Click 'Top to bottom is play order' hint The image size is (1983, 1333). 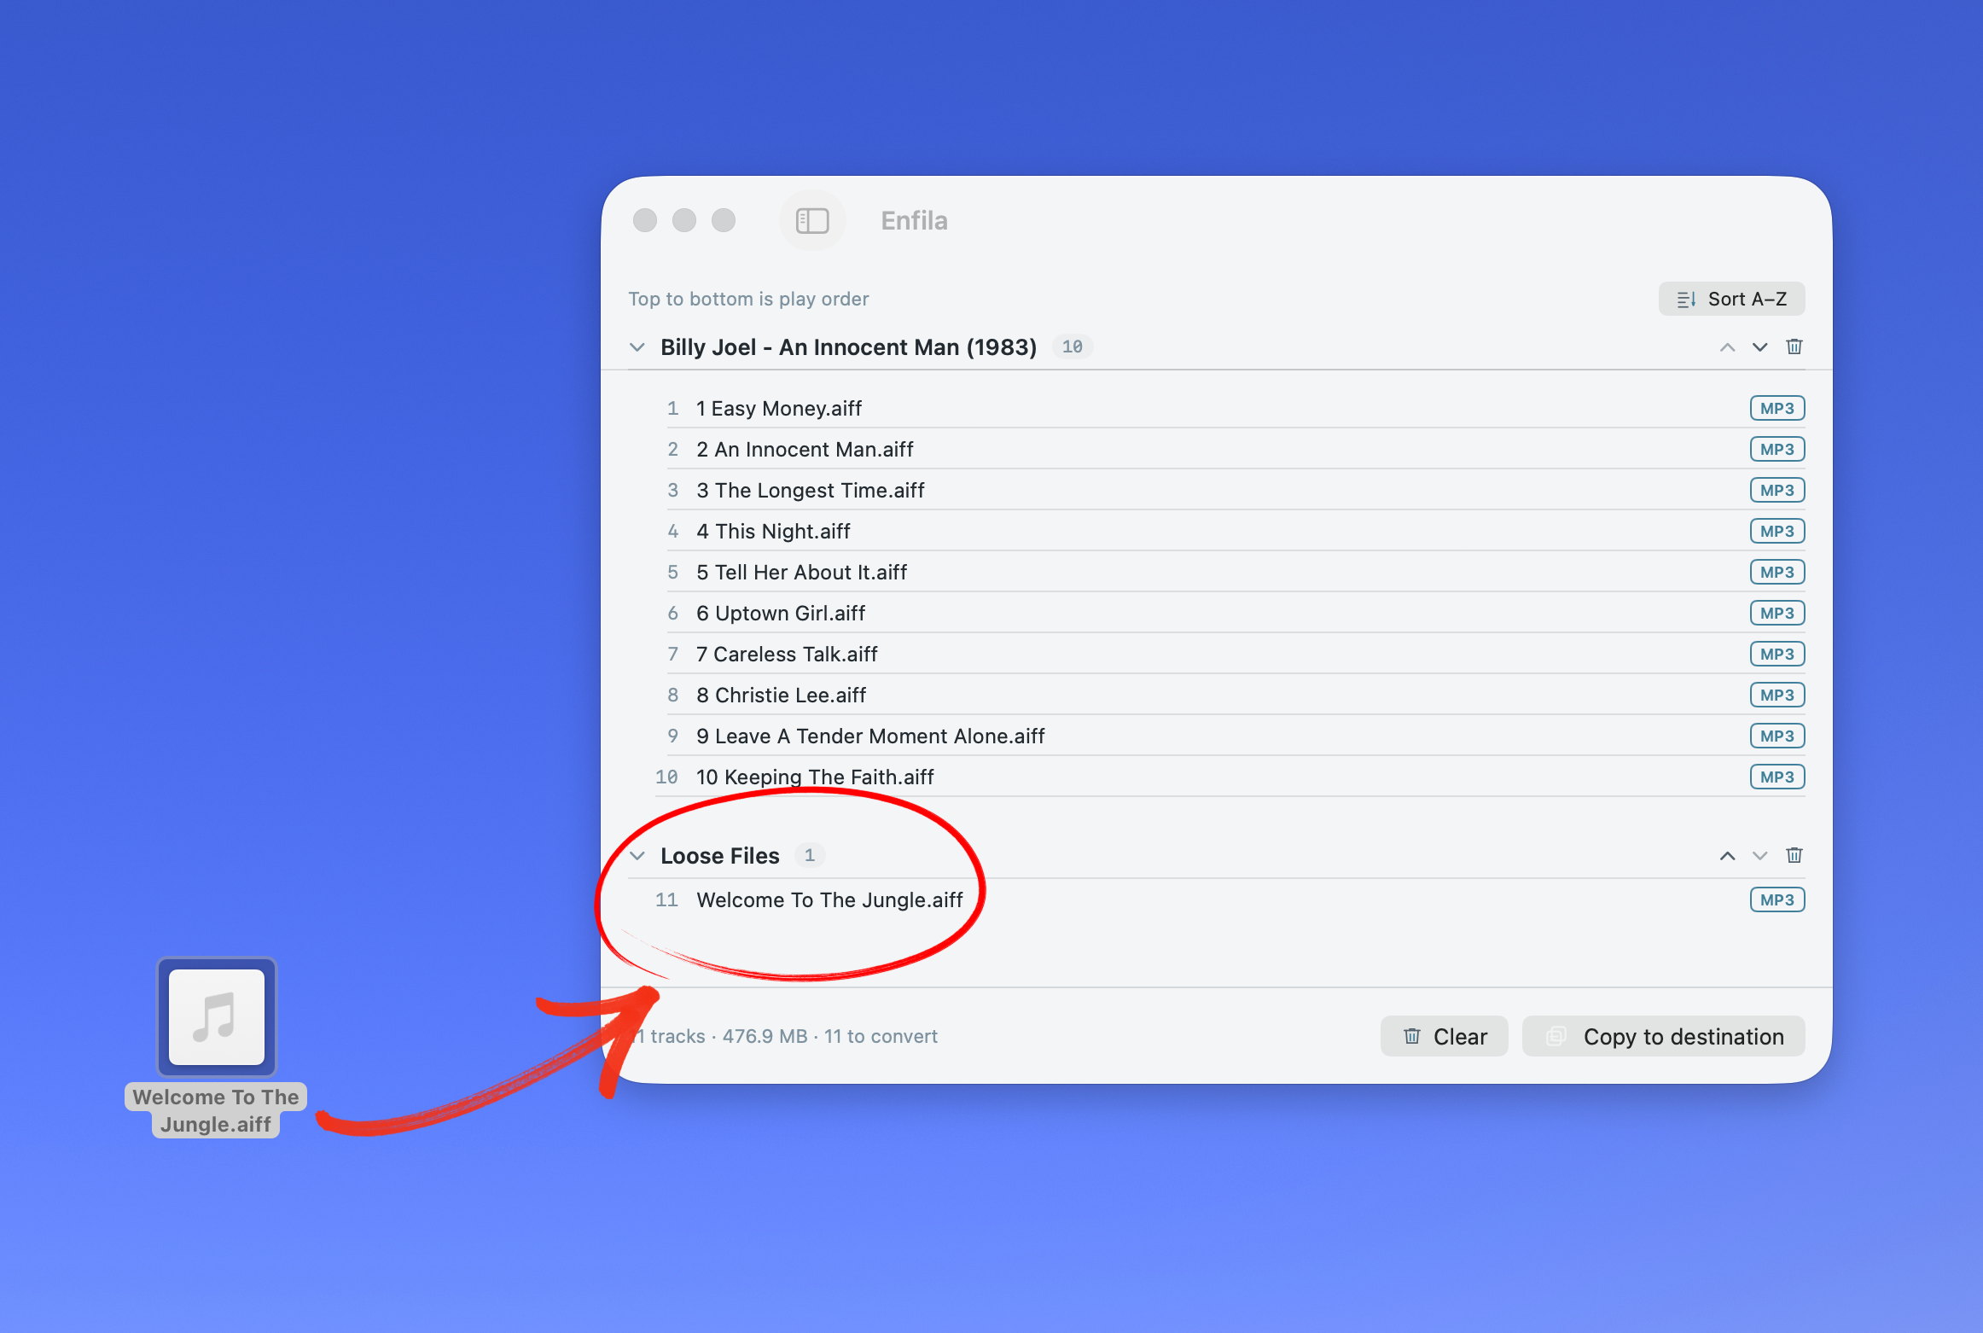748,299
